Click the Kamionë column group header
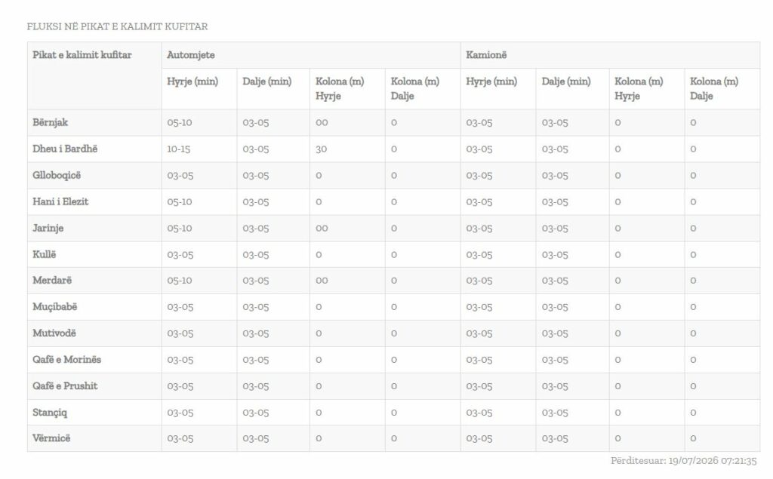This screenshot has width=773, height=479. tap(486, 55)
